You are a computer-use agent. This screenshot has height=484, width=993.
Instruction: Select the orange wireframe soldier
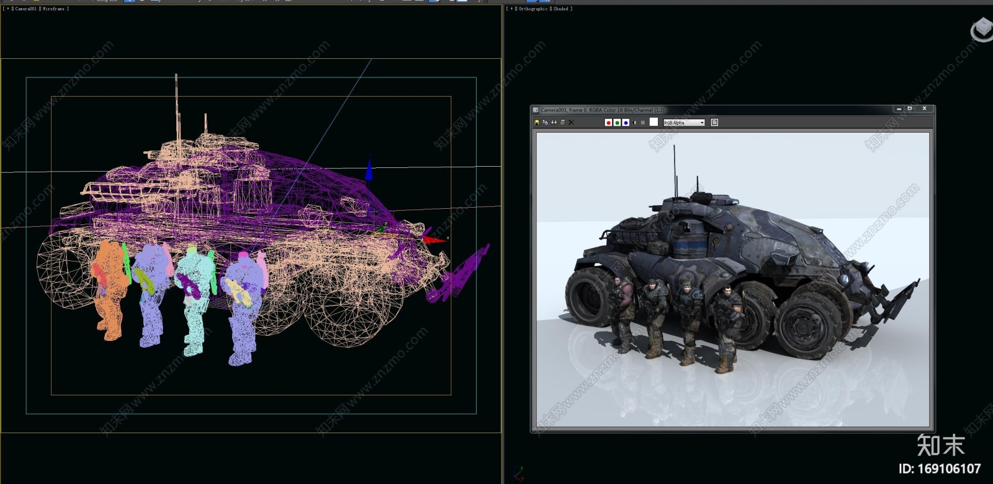point(110,290)
